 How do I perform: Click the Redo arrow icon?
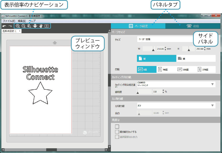tap(10, 26)
